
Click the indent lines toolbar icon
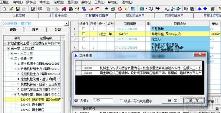click(40, 9)
